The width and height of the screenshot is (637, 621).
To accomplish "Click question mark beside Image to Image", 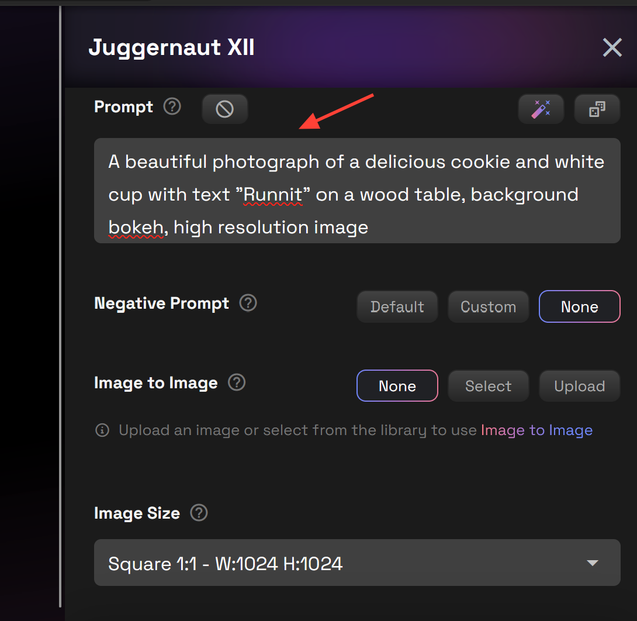I will 237,382.
